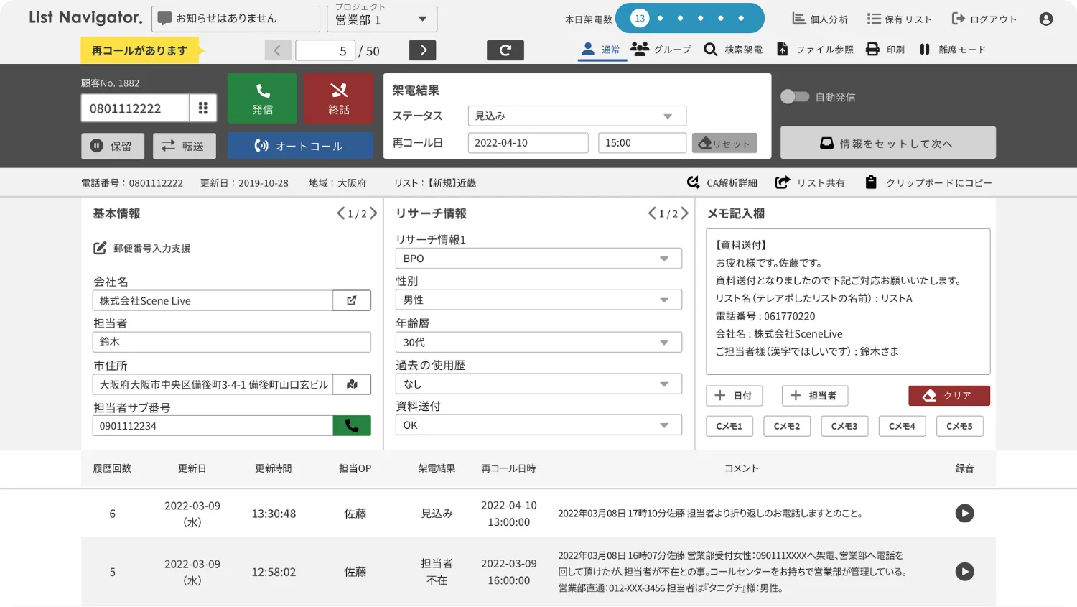This screenshot has width=1077, height=607.
Task: Open the dial keypad grid icon
Action: click(x=203, y=108)
